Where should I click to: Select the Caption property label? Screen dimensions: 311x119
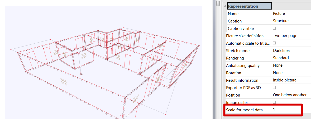(235, 21)
